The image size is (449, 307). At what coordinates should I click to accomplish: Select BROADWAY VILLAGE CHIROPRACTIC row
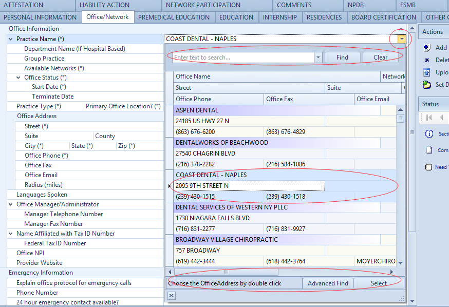(x=276, y=239)
